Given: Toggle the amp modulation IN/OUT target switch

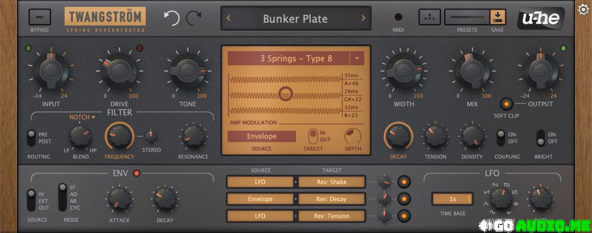Looking at the screenshot, I should click(313, 136).
